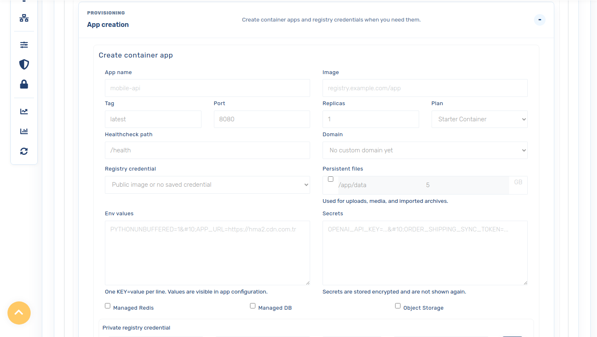Click the 'Create container app' title
This screenshot has height=337, width=597.
(136, 55)
